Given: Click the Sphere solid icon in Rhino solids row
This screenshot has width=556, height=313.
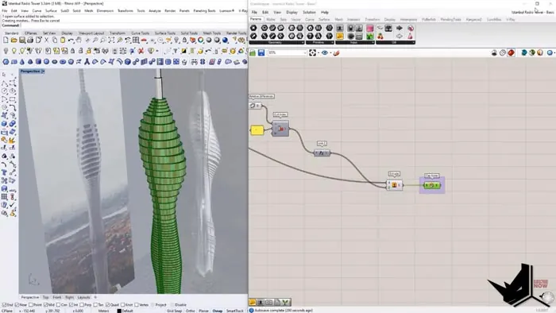Looking at the screenshot, I should 46,62.
